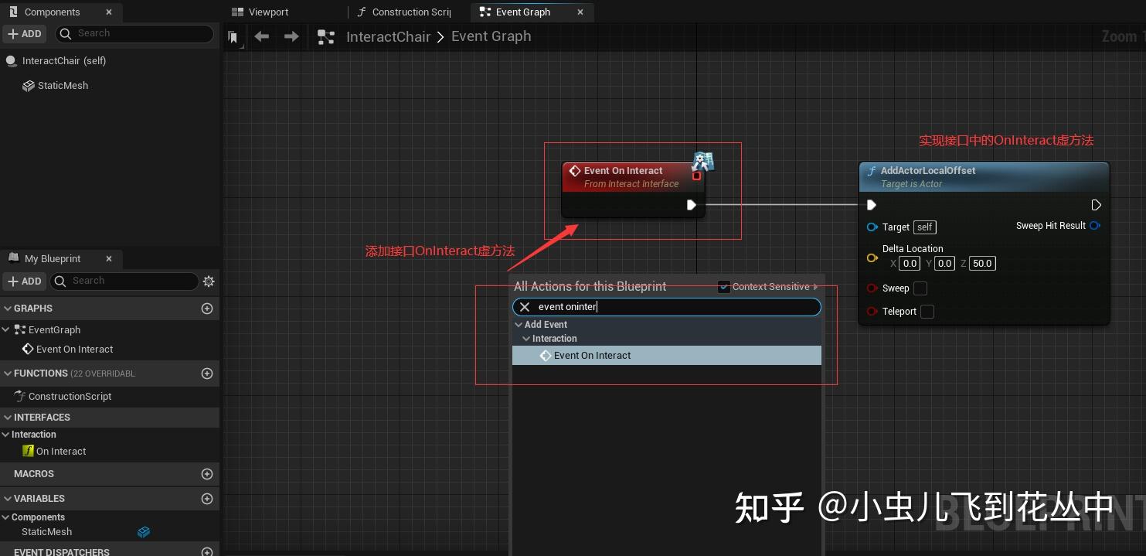The width and height of the screenshot is (1146, 556).
Task: Click the bookmark icon above the graph
Action: [x=233, y=36]
